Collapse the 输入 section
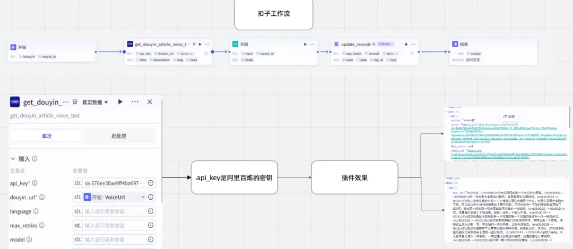The width and height of the screenshot is (573, 249). pos(13,158)
